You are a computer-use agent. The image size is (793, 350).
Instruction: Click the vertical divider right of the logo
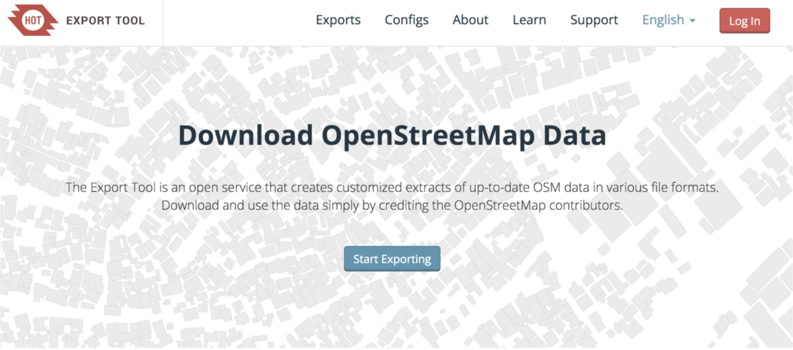coord(163,23)
